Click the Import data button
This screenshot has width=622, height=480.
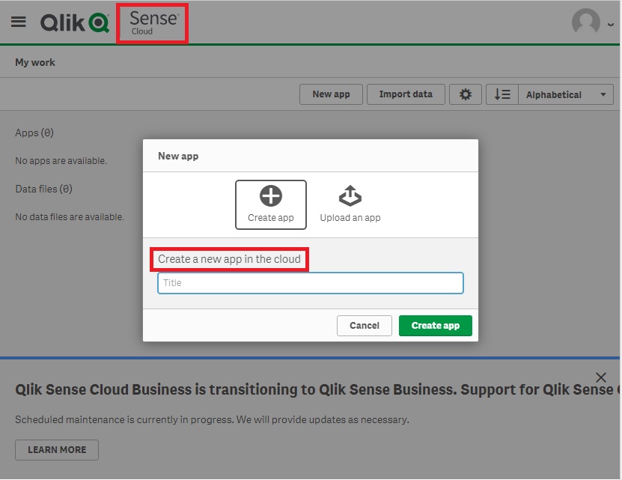406,94
